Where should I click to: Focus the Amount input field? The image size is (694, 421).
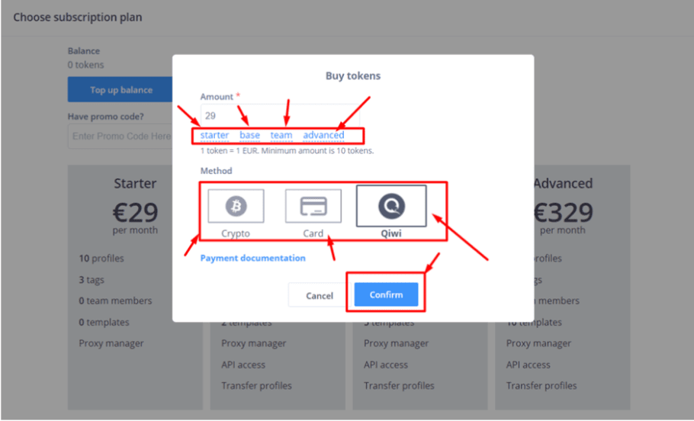(280, 115)
